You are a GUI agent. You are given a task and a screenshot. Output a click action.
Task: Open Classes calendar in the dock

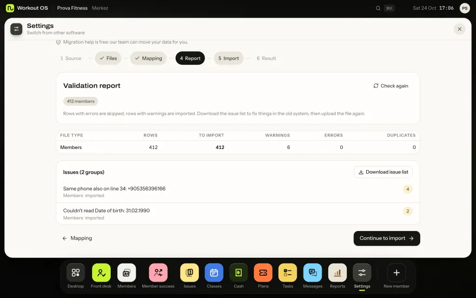pos(214,272)
